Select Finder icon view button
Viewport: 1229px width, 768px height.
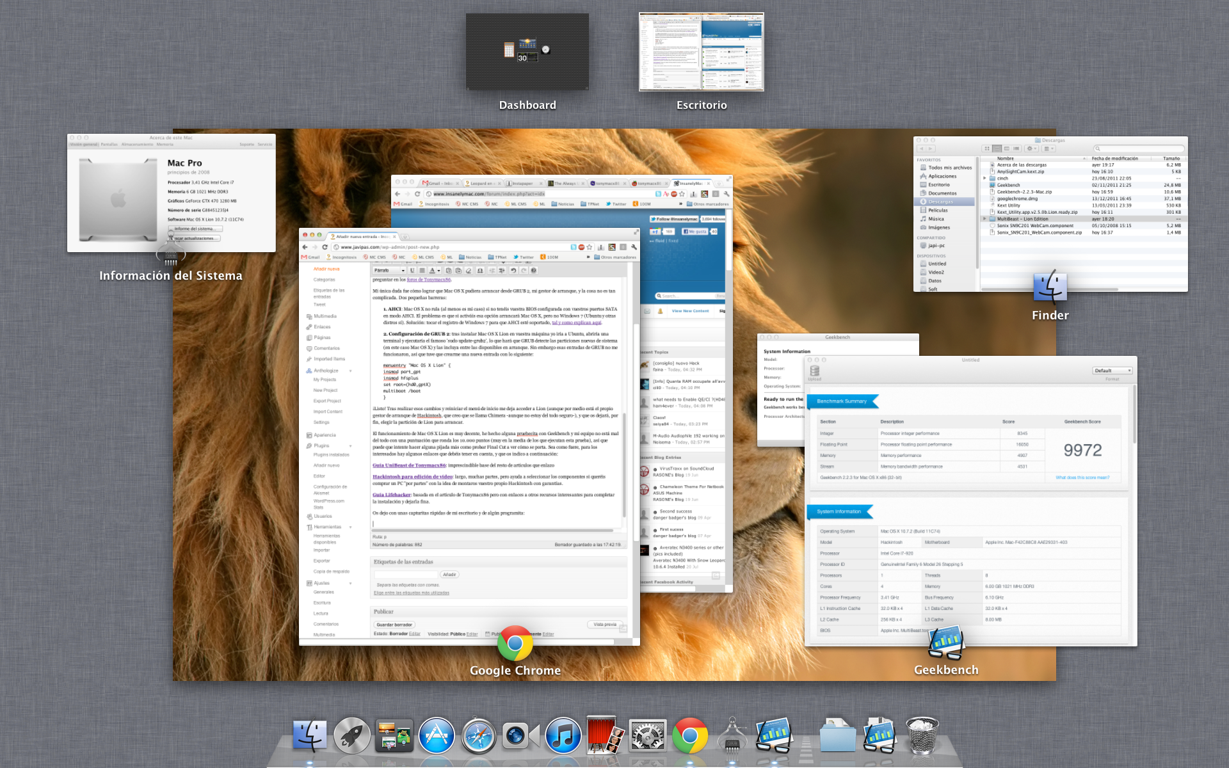[x=987, y=148]
